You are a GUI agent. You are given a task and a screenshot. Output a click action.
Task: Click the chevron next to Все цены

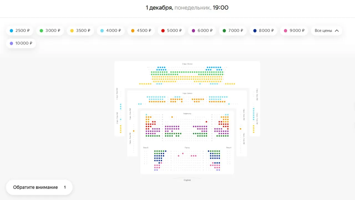[337, 31]
